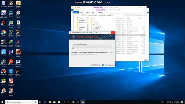Select Application Tools tab of Pro Evolution Soccer window
The height and width of the screenshot is (104, 185).
pyautogui.click(x=100, y=10)
